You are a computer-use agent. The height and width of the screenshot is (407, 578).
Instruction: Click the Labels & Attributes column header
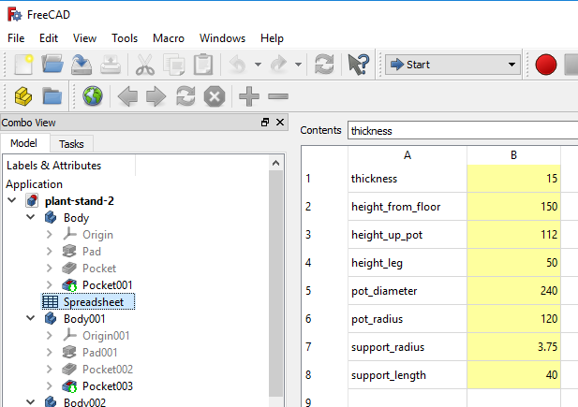pyautogui.click(x=69, y=166)
